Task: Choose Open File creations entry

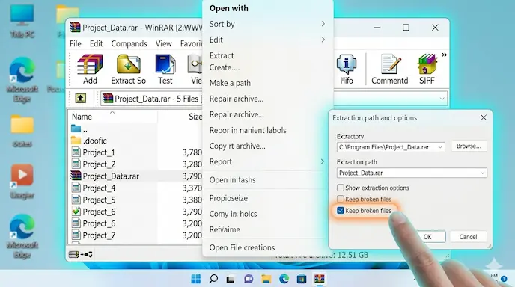Action: [242, 247]
